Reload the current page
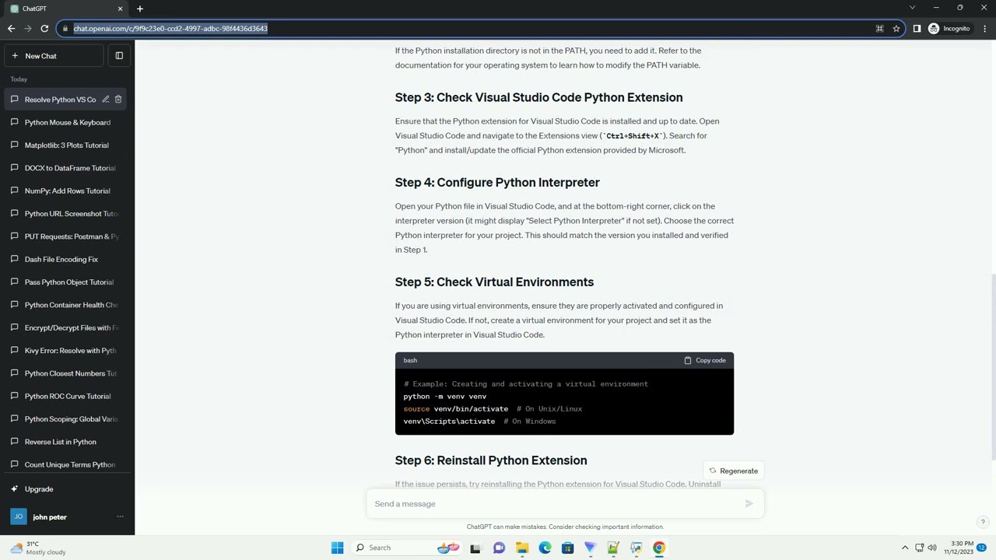Screen dimensions: 996x560 pyautogui.click(x=44, y=29)
